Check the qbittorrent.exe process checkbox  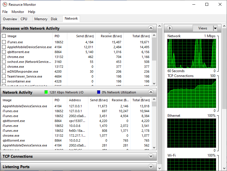tap(4, 52)
